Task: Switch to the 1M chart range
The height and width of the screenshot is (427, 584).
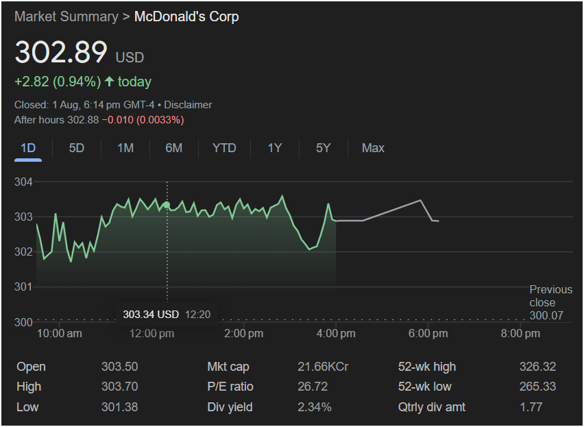Action: point(125,148)
